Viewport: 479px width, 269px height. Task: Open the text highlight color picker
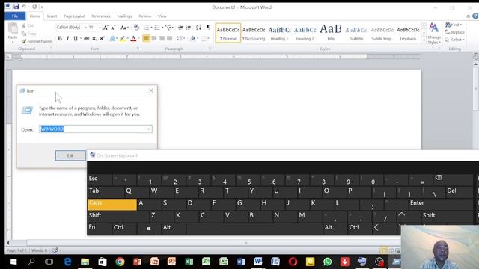click(x=127, y=38)
